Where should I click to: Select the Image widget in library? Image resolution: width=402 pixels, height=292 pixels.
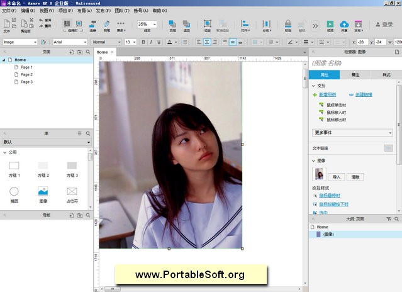pyautogui.click(x=43, y=191)
